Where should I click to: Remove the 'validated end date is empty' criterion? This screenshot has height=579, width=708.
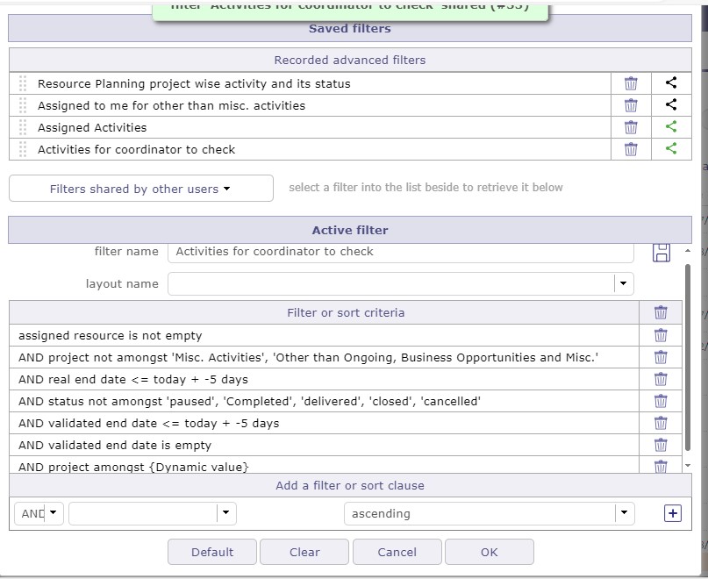point(661,445)
